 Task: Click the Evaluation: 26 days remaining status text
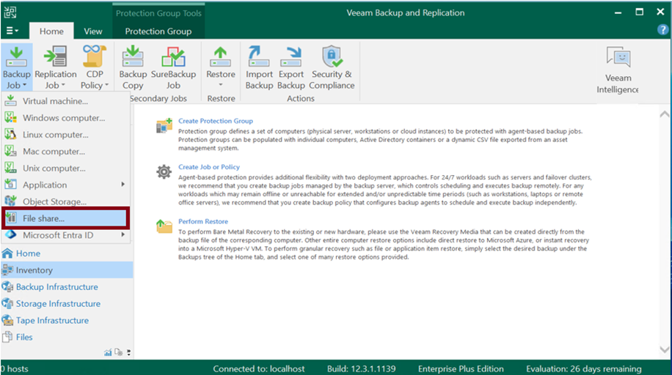pos(584,368)
